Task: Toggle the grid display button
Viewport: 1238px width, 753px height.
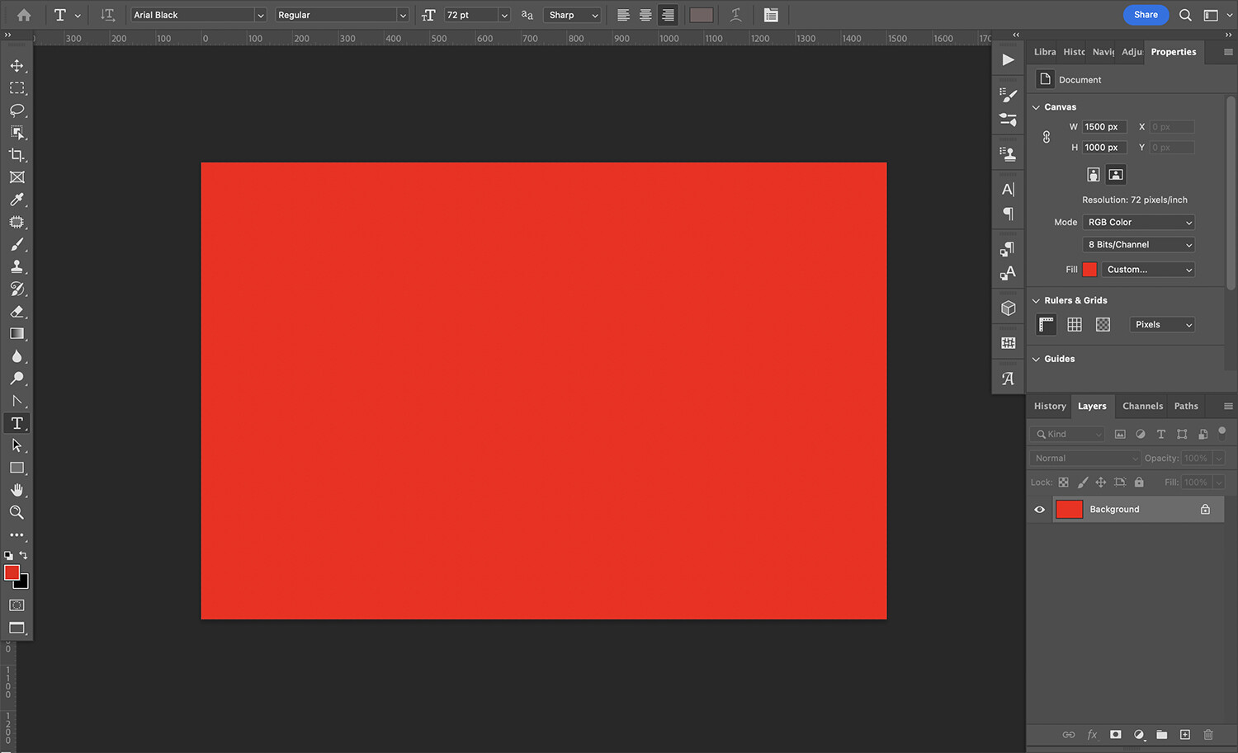Action: point(1075,325)
